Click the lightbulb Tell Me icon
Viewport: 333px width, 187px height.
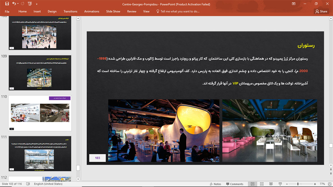[x=157, y=11]
